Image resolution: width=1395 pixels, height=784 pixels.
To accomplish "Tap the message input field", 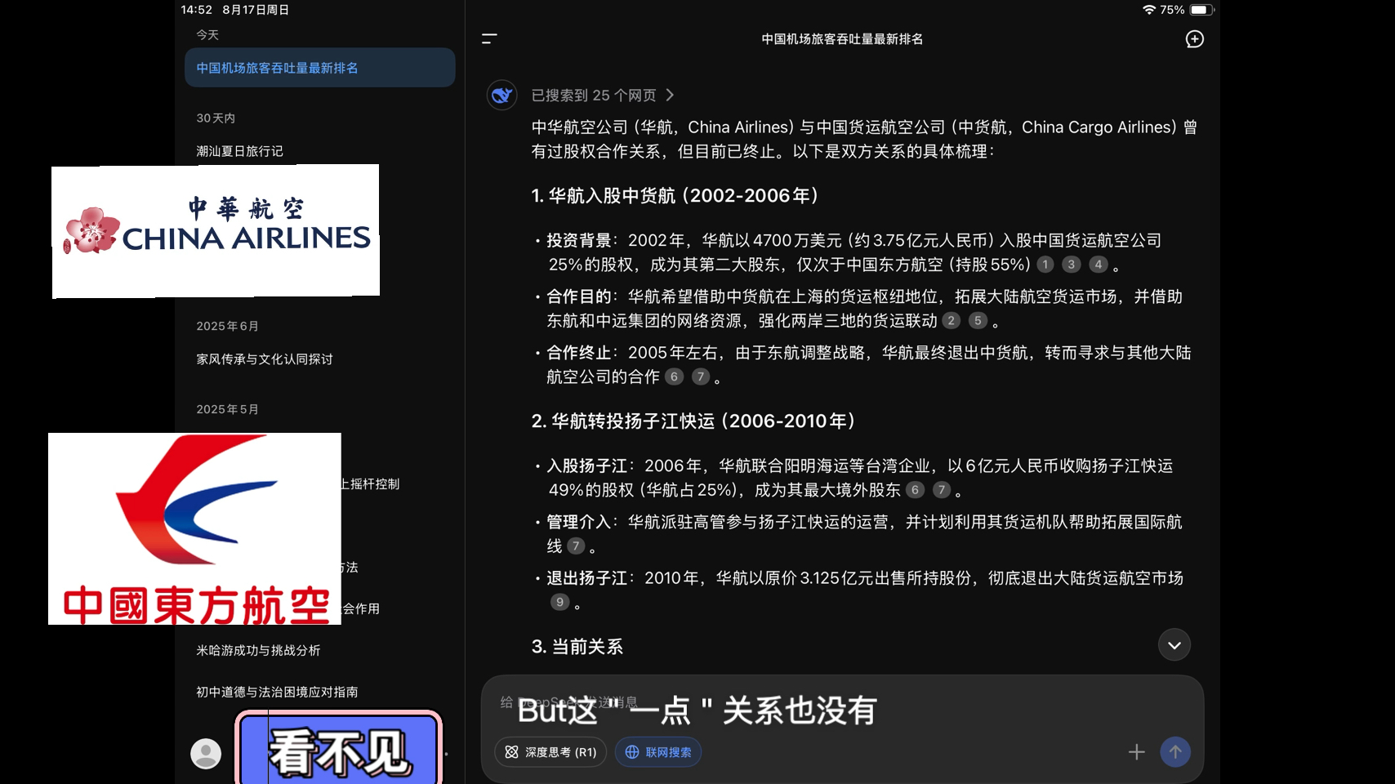I will 841,704.
